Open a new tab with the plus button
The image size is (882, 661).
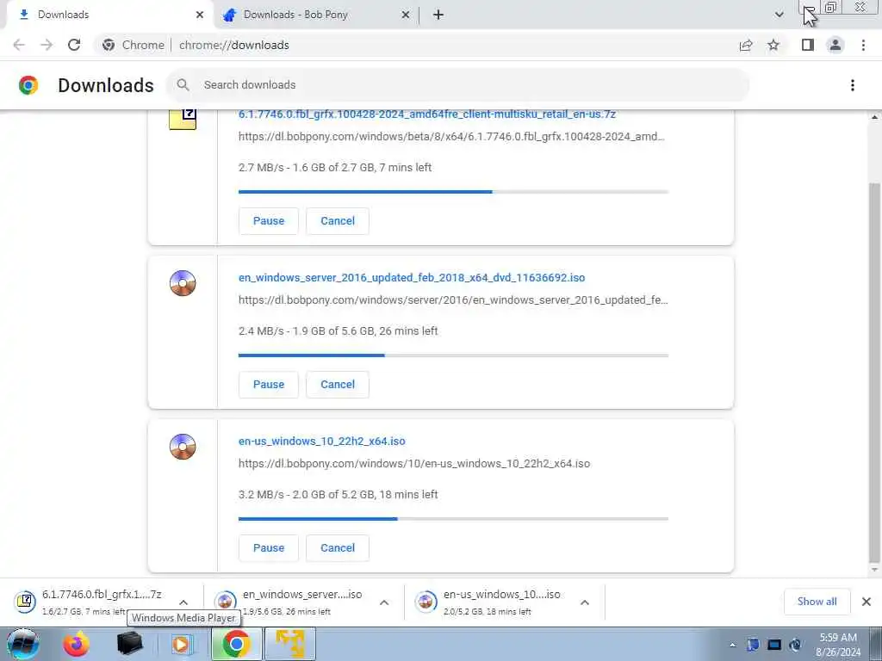coord(438,15)
